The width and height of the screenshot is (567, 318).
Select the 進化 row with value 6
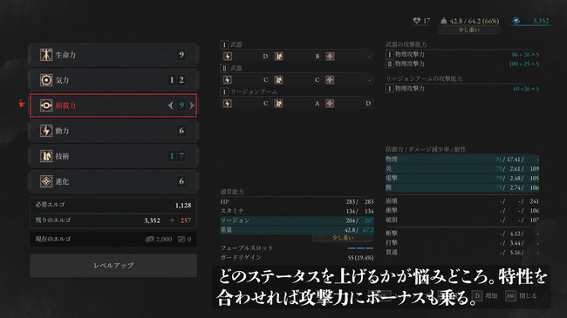coord(113,181)
